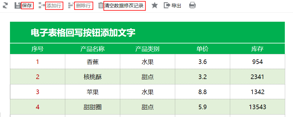Click the trash bin clear records icon

101,5
